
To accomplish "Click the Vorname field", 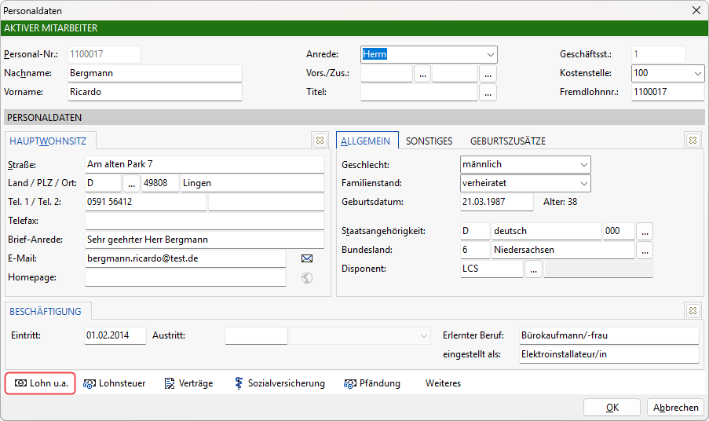I will (155, 92).
